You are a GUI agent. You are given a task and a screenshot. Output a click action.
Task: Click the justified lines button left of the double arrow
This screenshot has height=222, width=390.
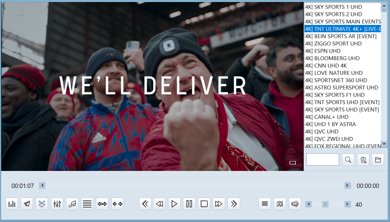pos(87,204)
